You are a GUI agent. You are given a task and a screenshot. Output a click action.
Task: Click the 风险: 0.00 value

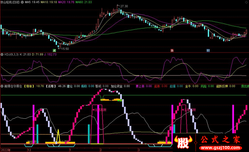coord(207,86)
